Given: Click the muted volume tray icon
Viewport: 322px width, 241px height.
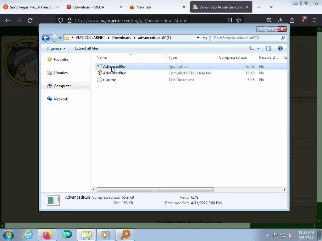Looking at the screenshot, I should click(x=290, y=235).
